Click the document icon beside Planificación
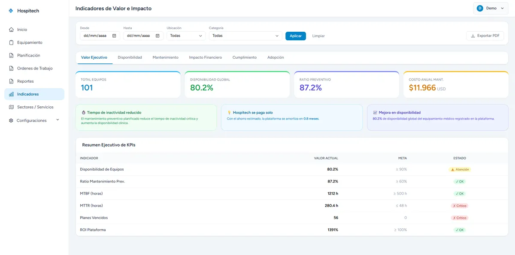The image size is (515, 255). click(11, 55)
